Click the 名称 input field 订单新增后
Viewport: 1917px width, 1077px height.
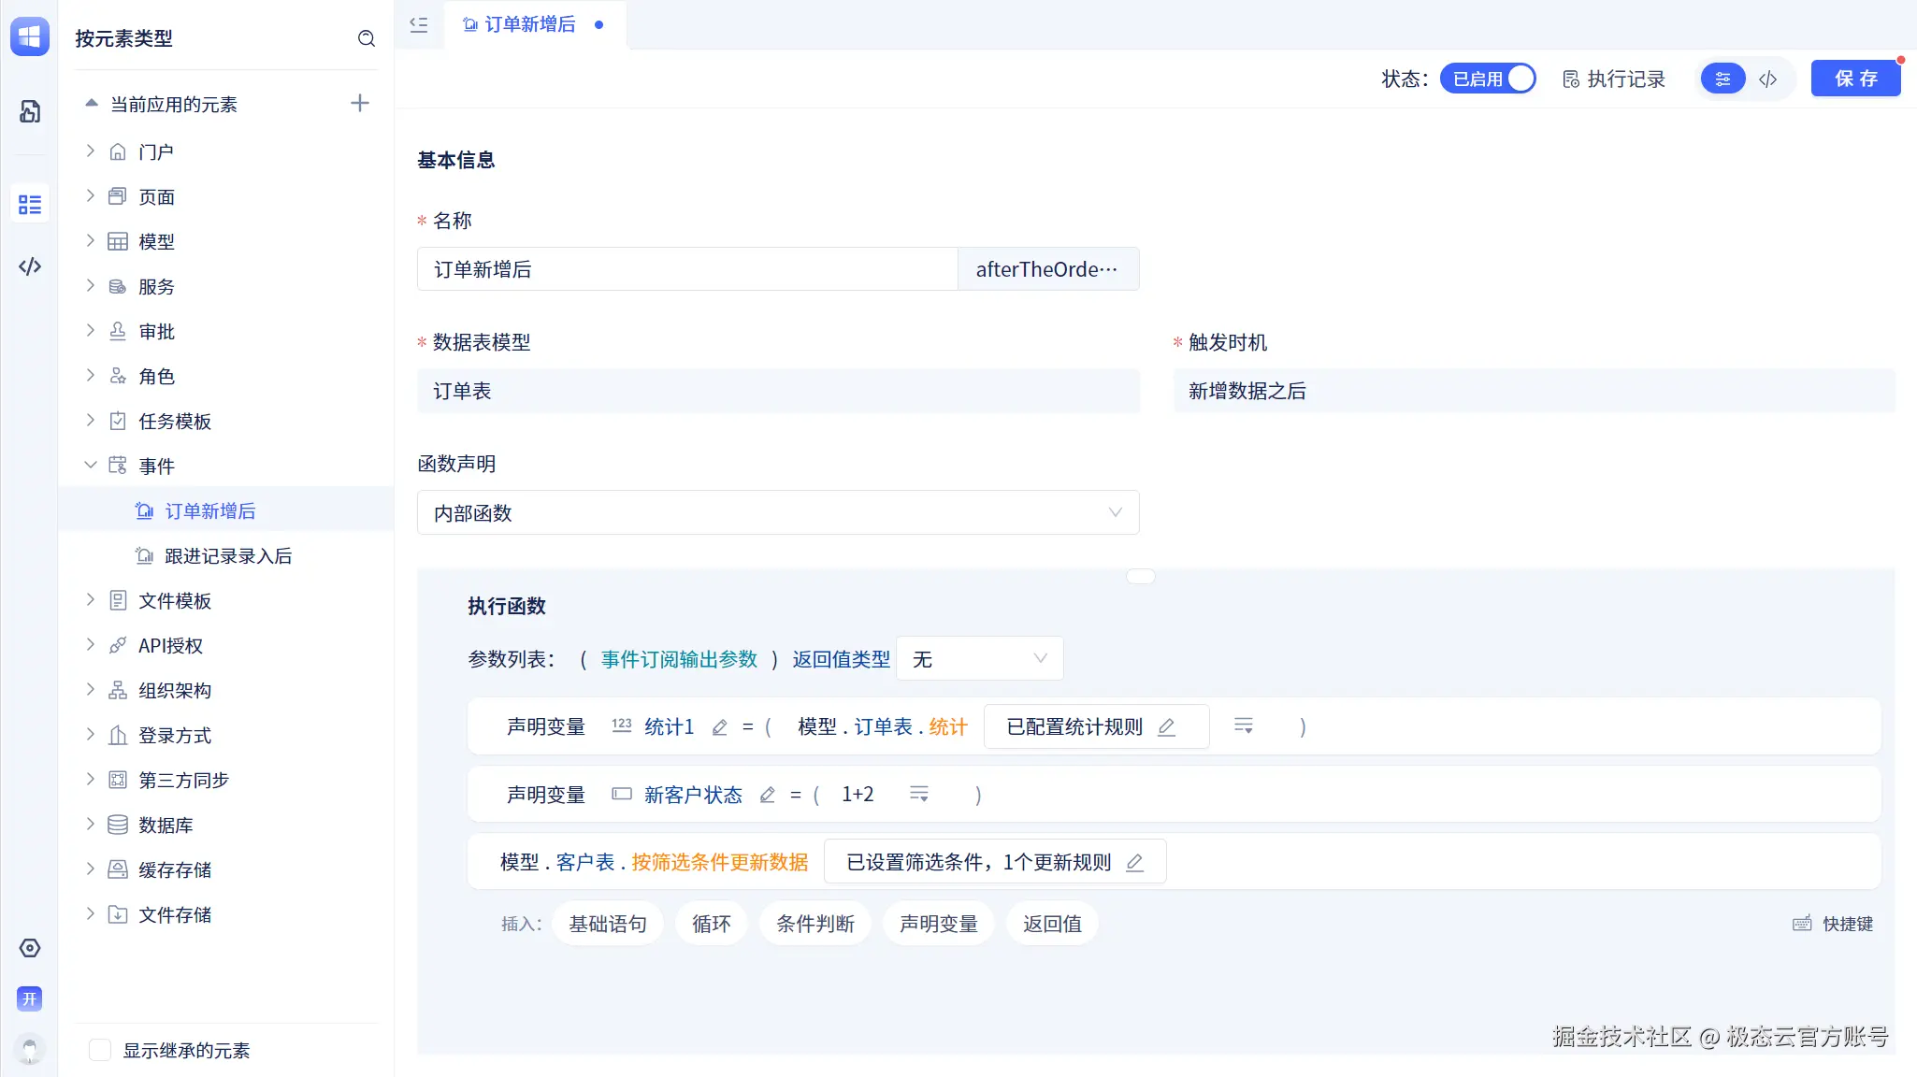point(687,269)
